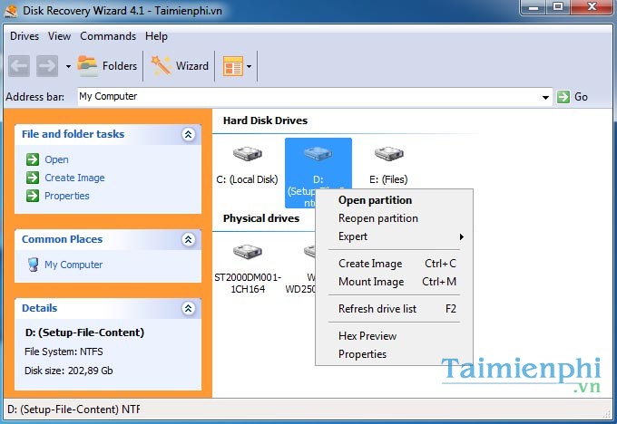Click the File System: NTFS detail text
This screenshot has width=617, height=424.
coord(64,352)
